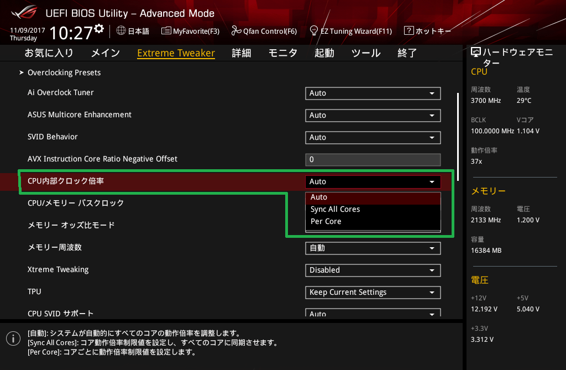The width and height of the screenshot is (566, 370).
Task: Open the TPU dropdown
Action: point(373,293)
